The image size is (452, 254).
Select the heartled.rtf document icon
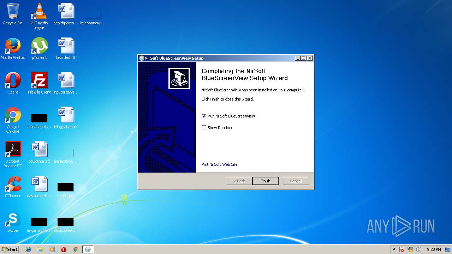tap(66, 49)
